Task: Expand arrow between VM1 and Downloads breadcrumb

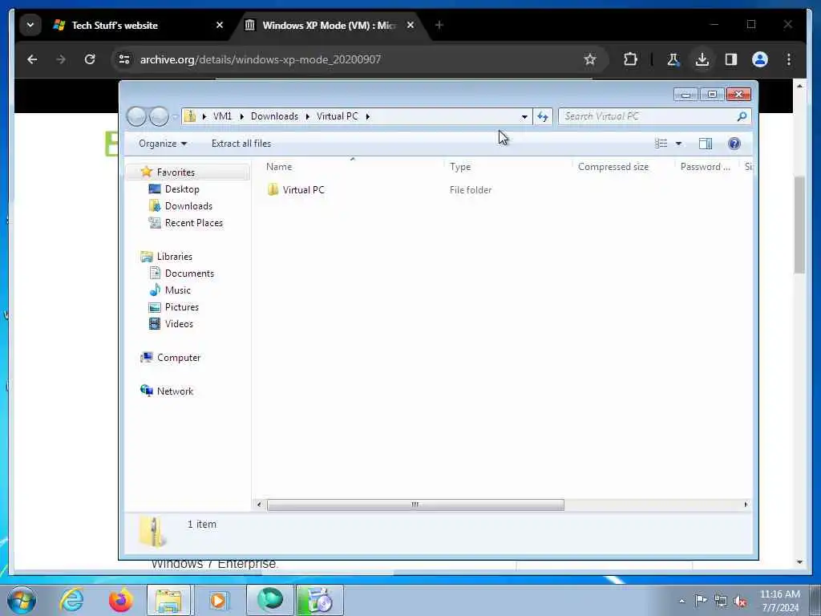Action: click(241, 116)
